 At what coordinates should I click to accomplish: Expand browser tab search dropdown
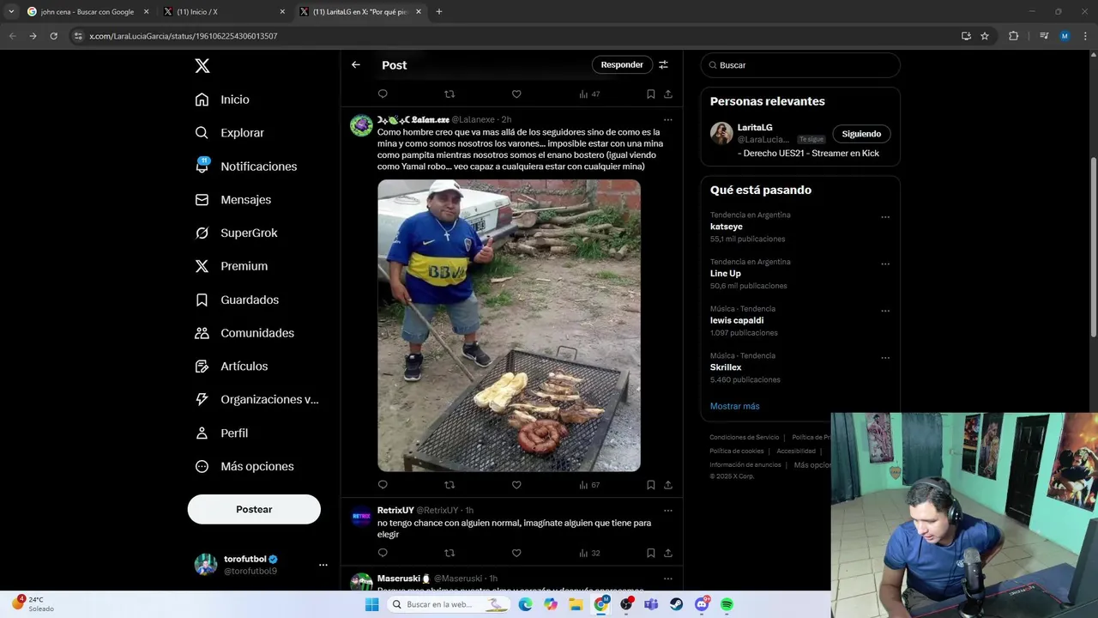pos(11,11)
